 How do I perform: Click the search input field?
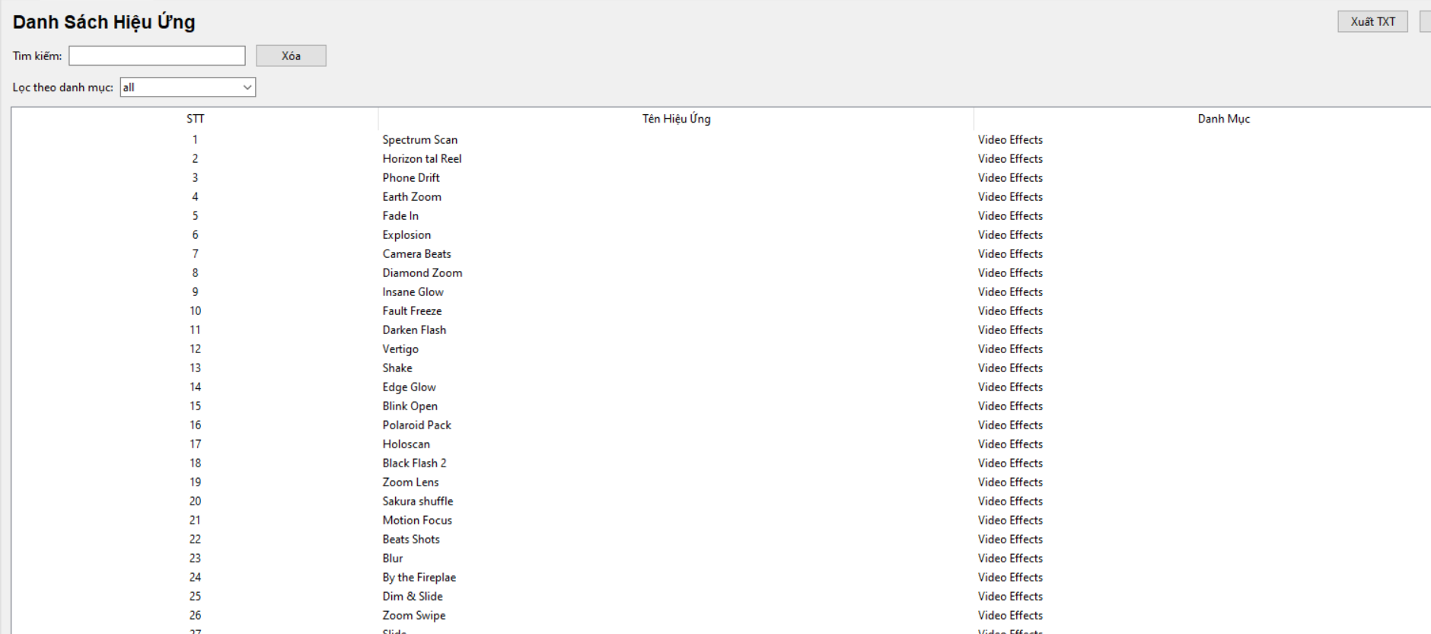(x=157, y=56)
